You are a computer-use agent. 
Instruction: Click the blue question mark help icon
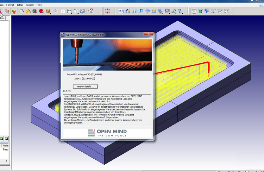[x=180, y=11]
